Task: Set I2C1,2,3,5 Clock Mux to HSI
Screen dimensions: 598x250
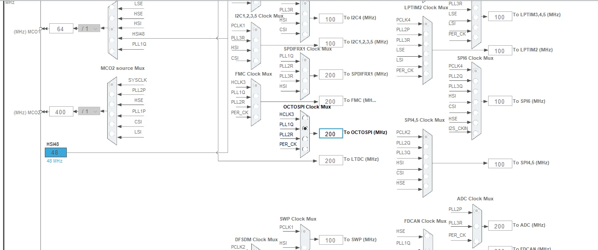Action: click(256, 50)
